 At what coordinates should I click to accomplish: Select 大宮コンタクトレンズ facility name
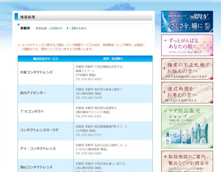(x=36, y=72)
